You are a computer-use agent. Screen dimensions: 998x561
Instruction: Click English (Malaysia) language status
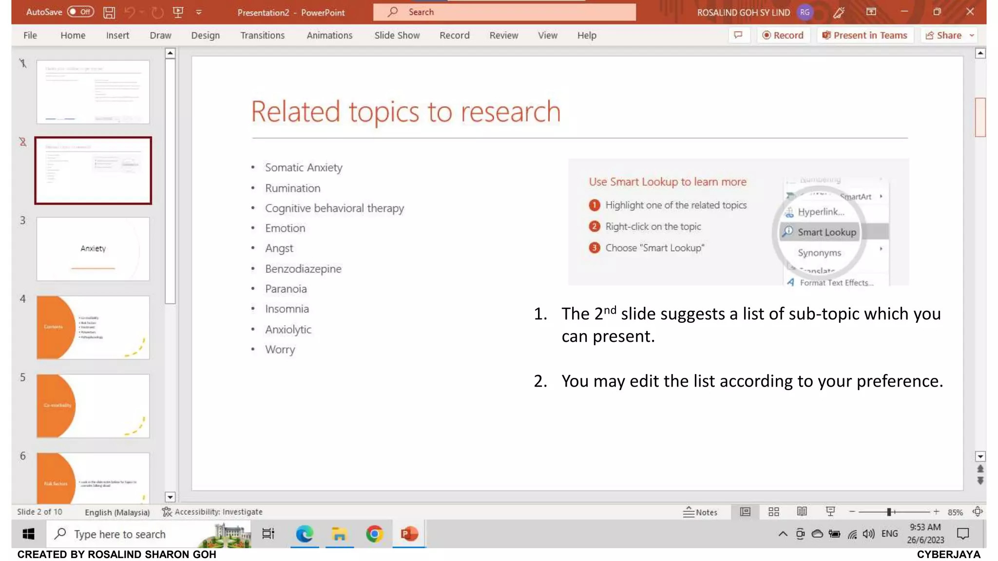(117, 512)
